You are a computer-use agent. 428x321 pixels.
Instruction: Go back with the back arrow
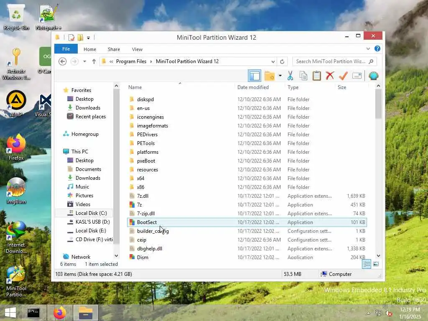63,61
